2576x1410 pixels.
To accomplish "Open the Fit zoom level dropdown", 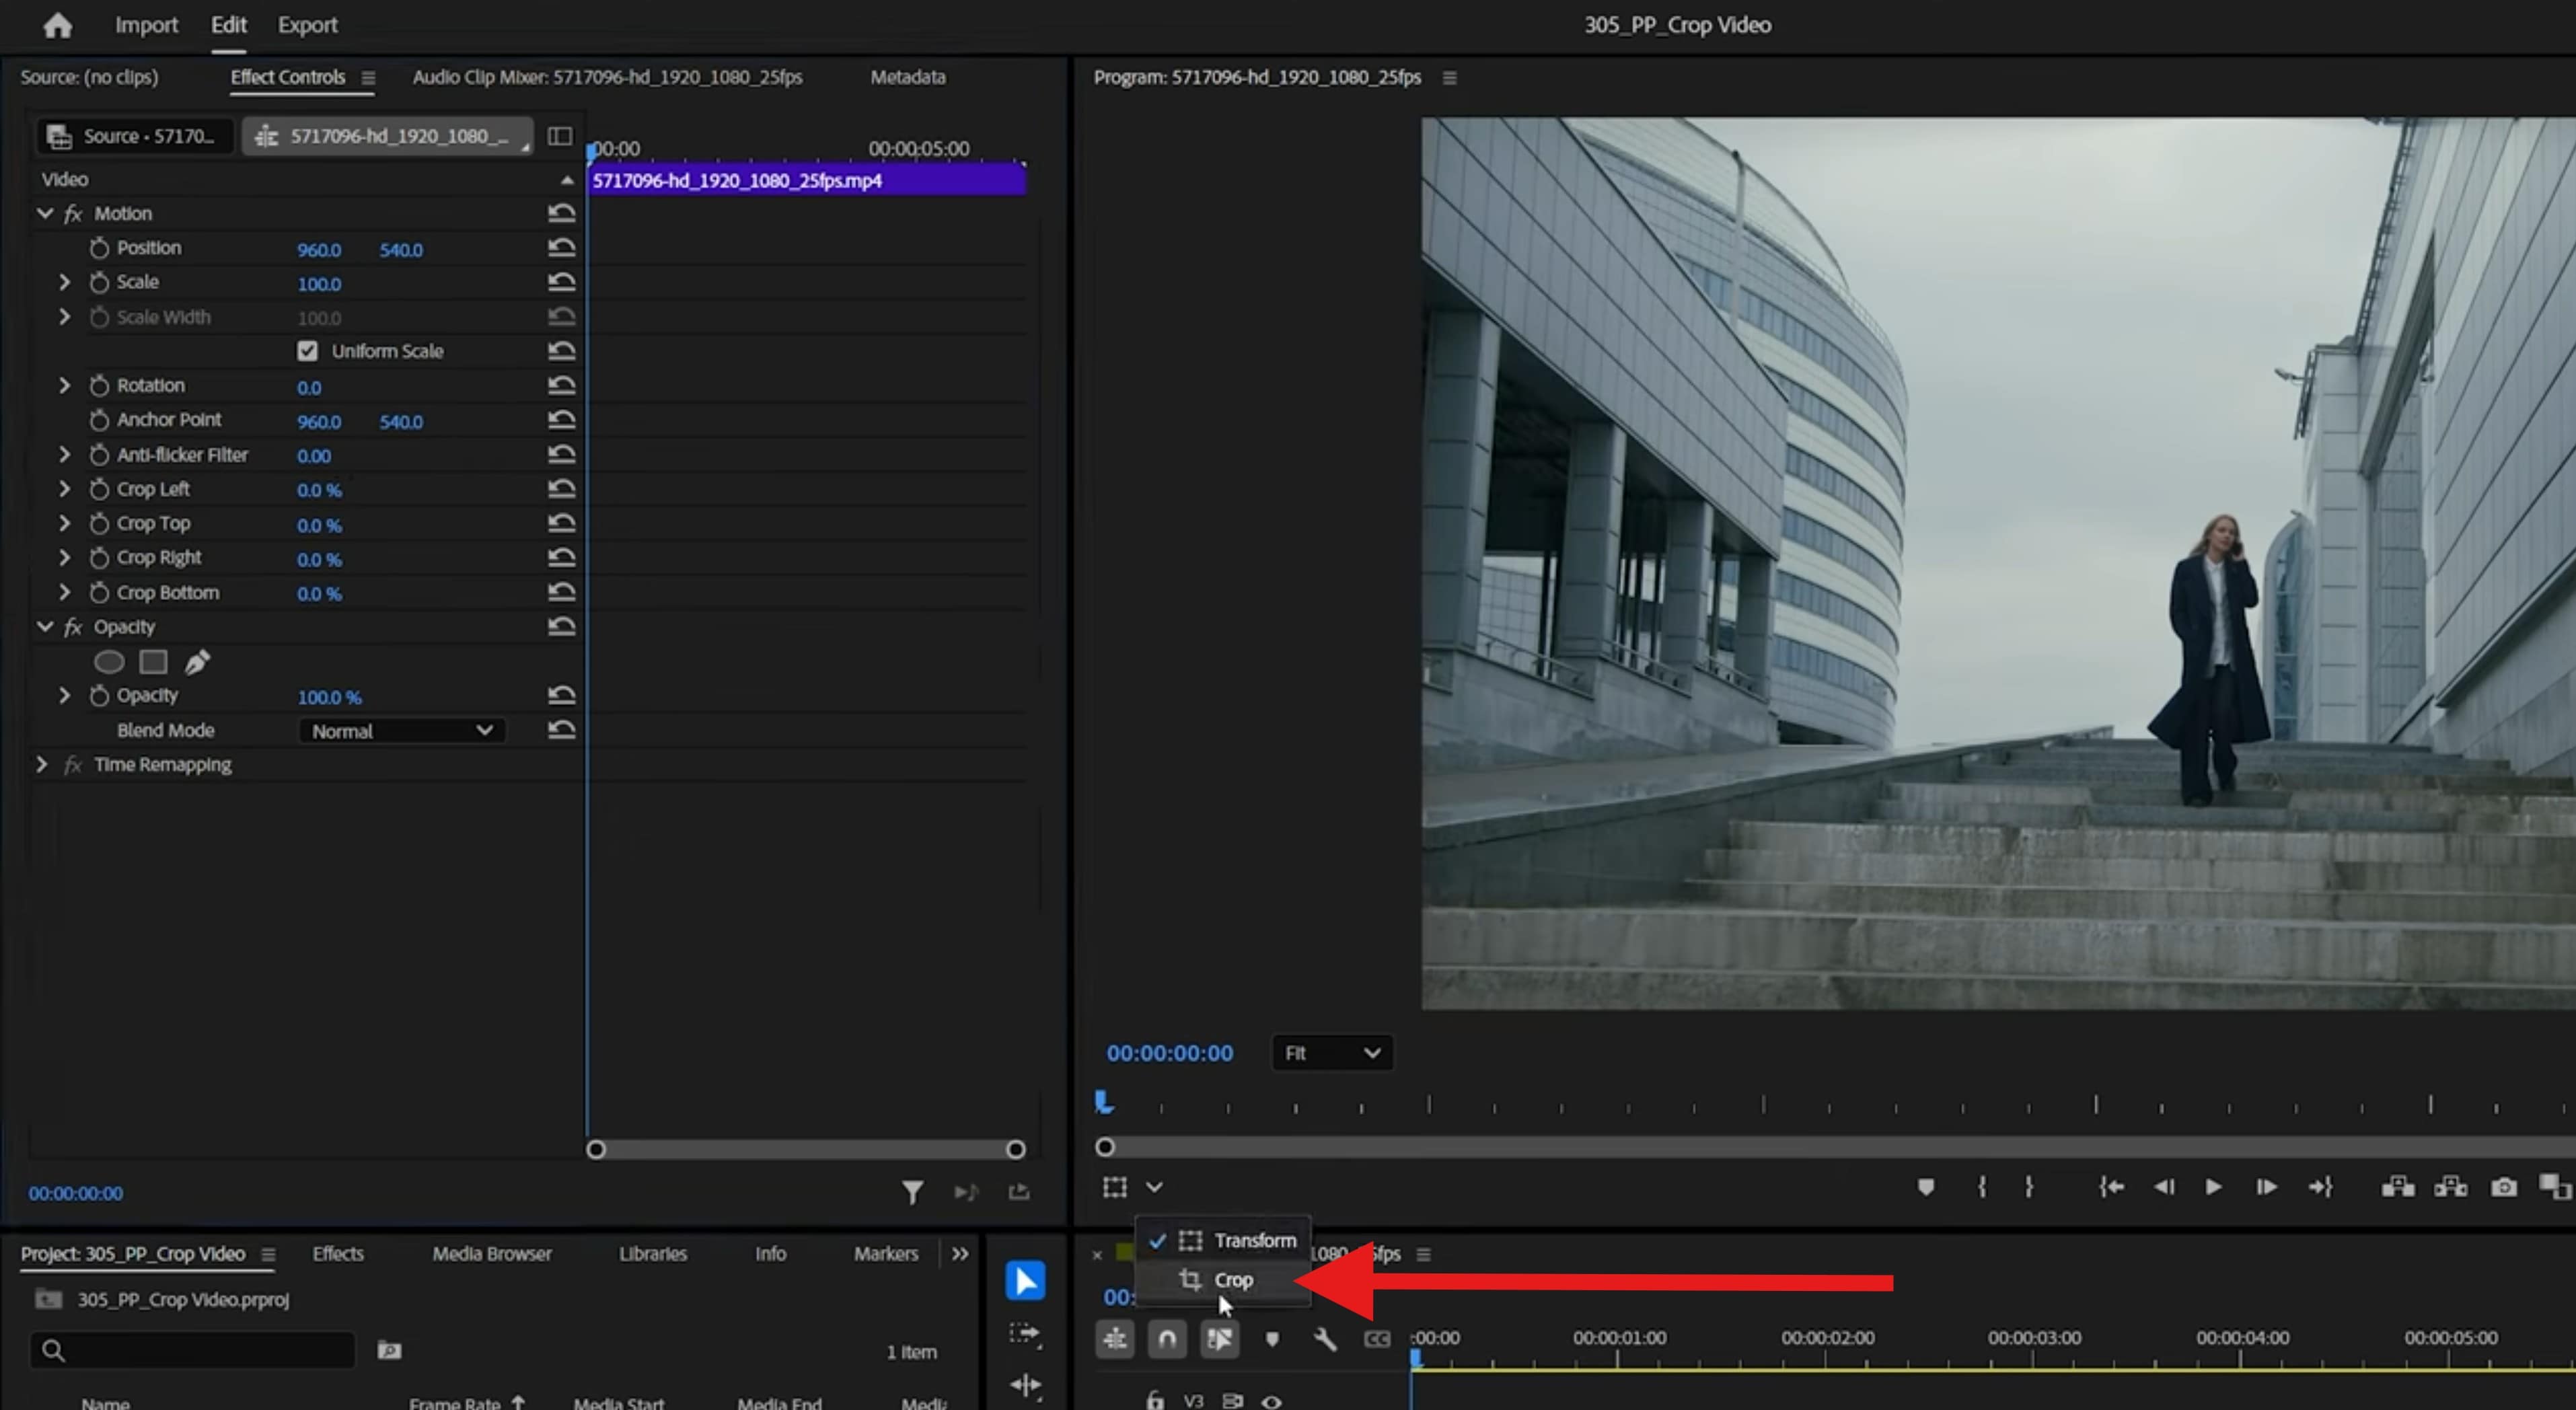I will [x=1331, y=1052].
